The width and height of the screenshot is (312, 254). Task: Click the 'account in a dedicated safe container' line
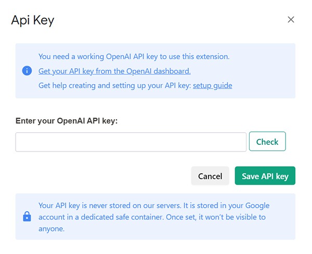(x=152, y=217)
